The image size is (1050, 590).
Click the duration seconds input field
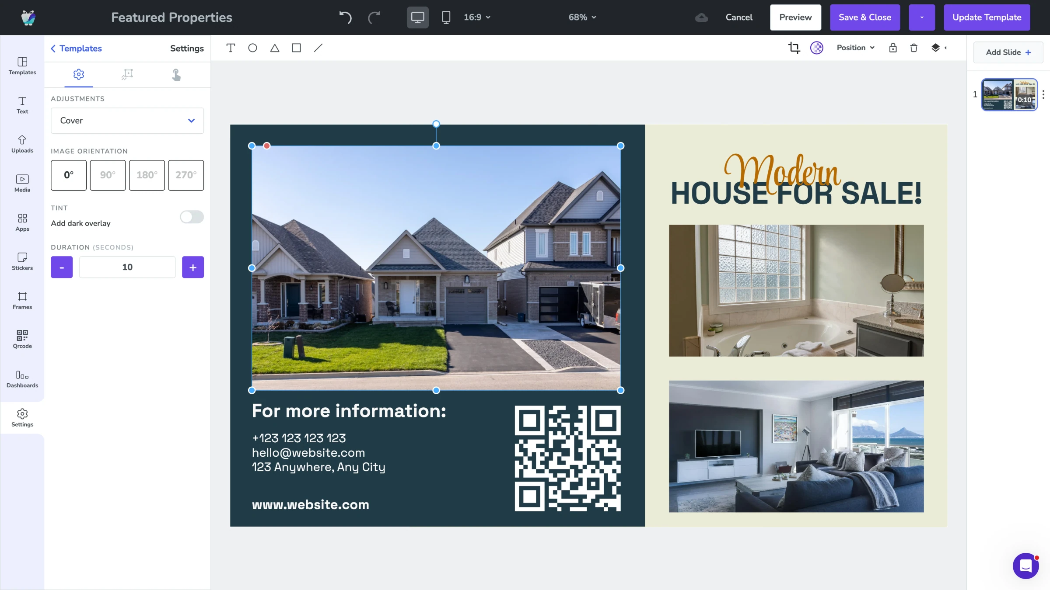click(x=127, y=267)
